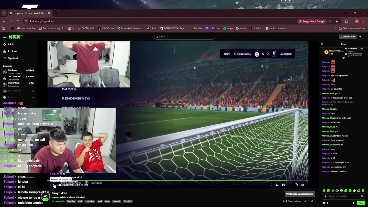
Task: Toggle theater mode icon in player
Action: pyautogui.click(x=283, y=185)
